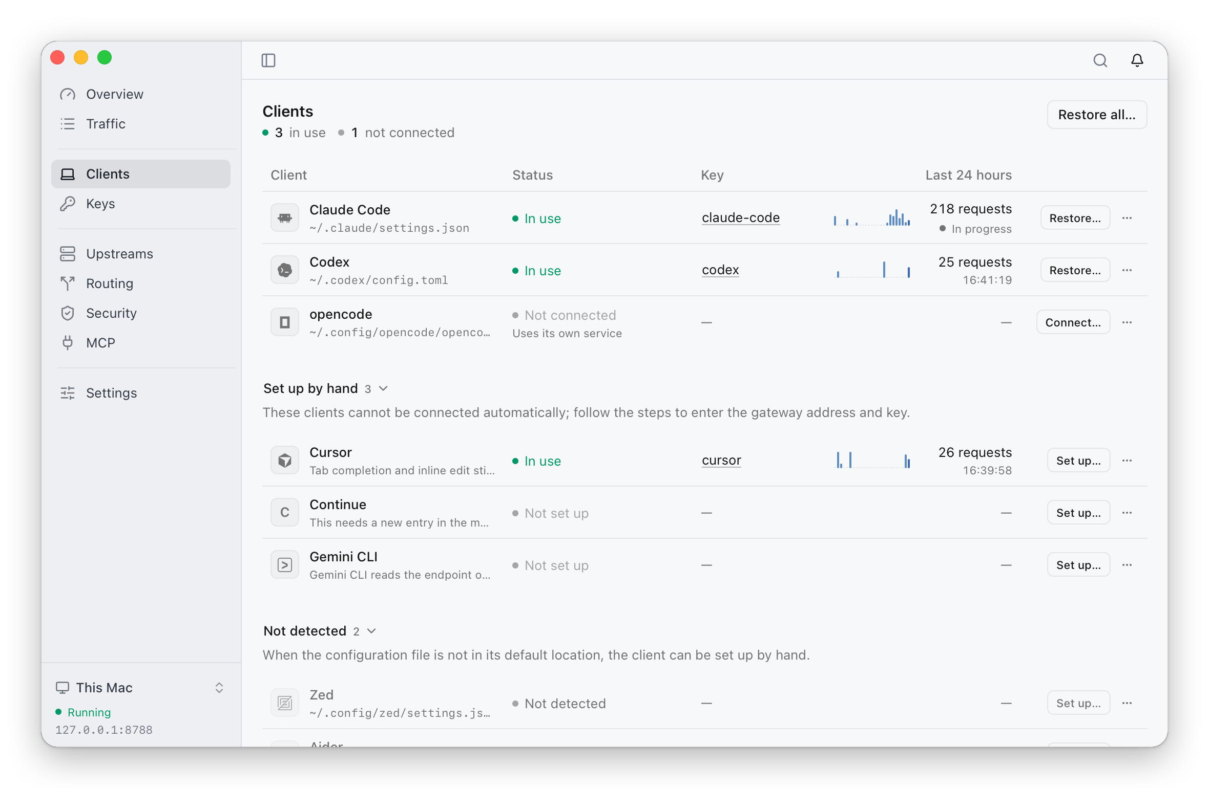Open more options for Codex row
The width and height of the screenshot is (1209, 788).
pyautogui.click(x=1127, y=270)
